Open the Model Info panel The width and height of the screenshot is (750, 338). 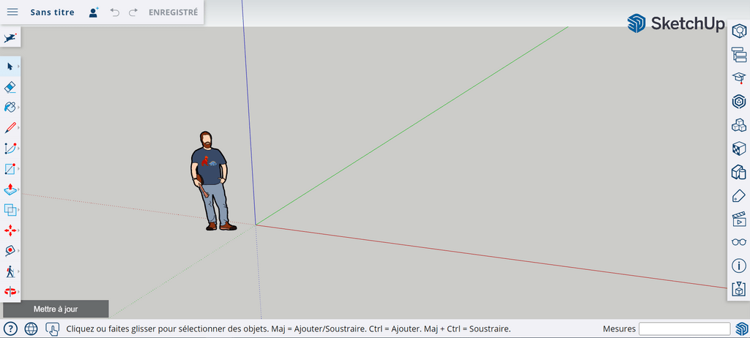pyautogui.click(x=739, y=266)
